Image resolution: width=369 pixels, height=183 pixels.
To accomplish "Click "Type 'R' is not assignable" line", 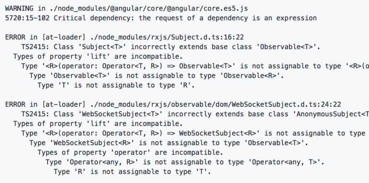I will click(132, 171).
